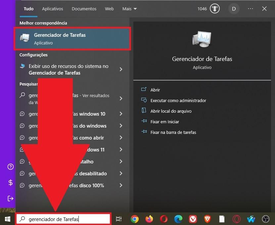Click Abrir in the preview pane
275x225 pixels.
click(x=155, y=90)
